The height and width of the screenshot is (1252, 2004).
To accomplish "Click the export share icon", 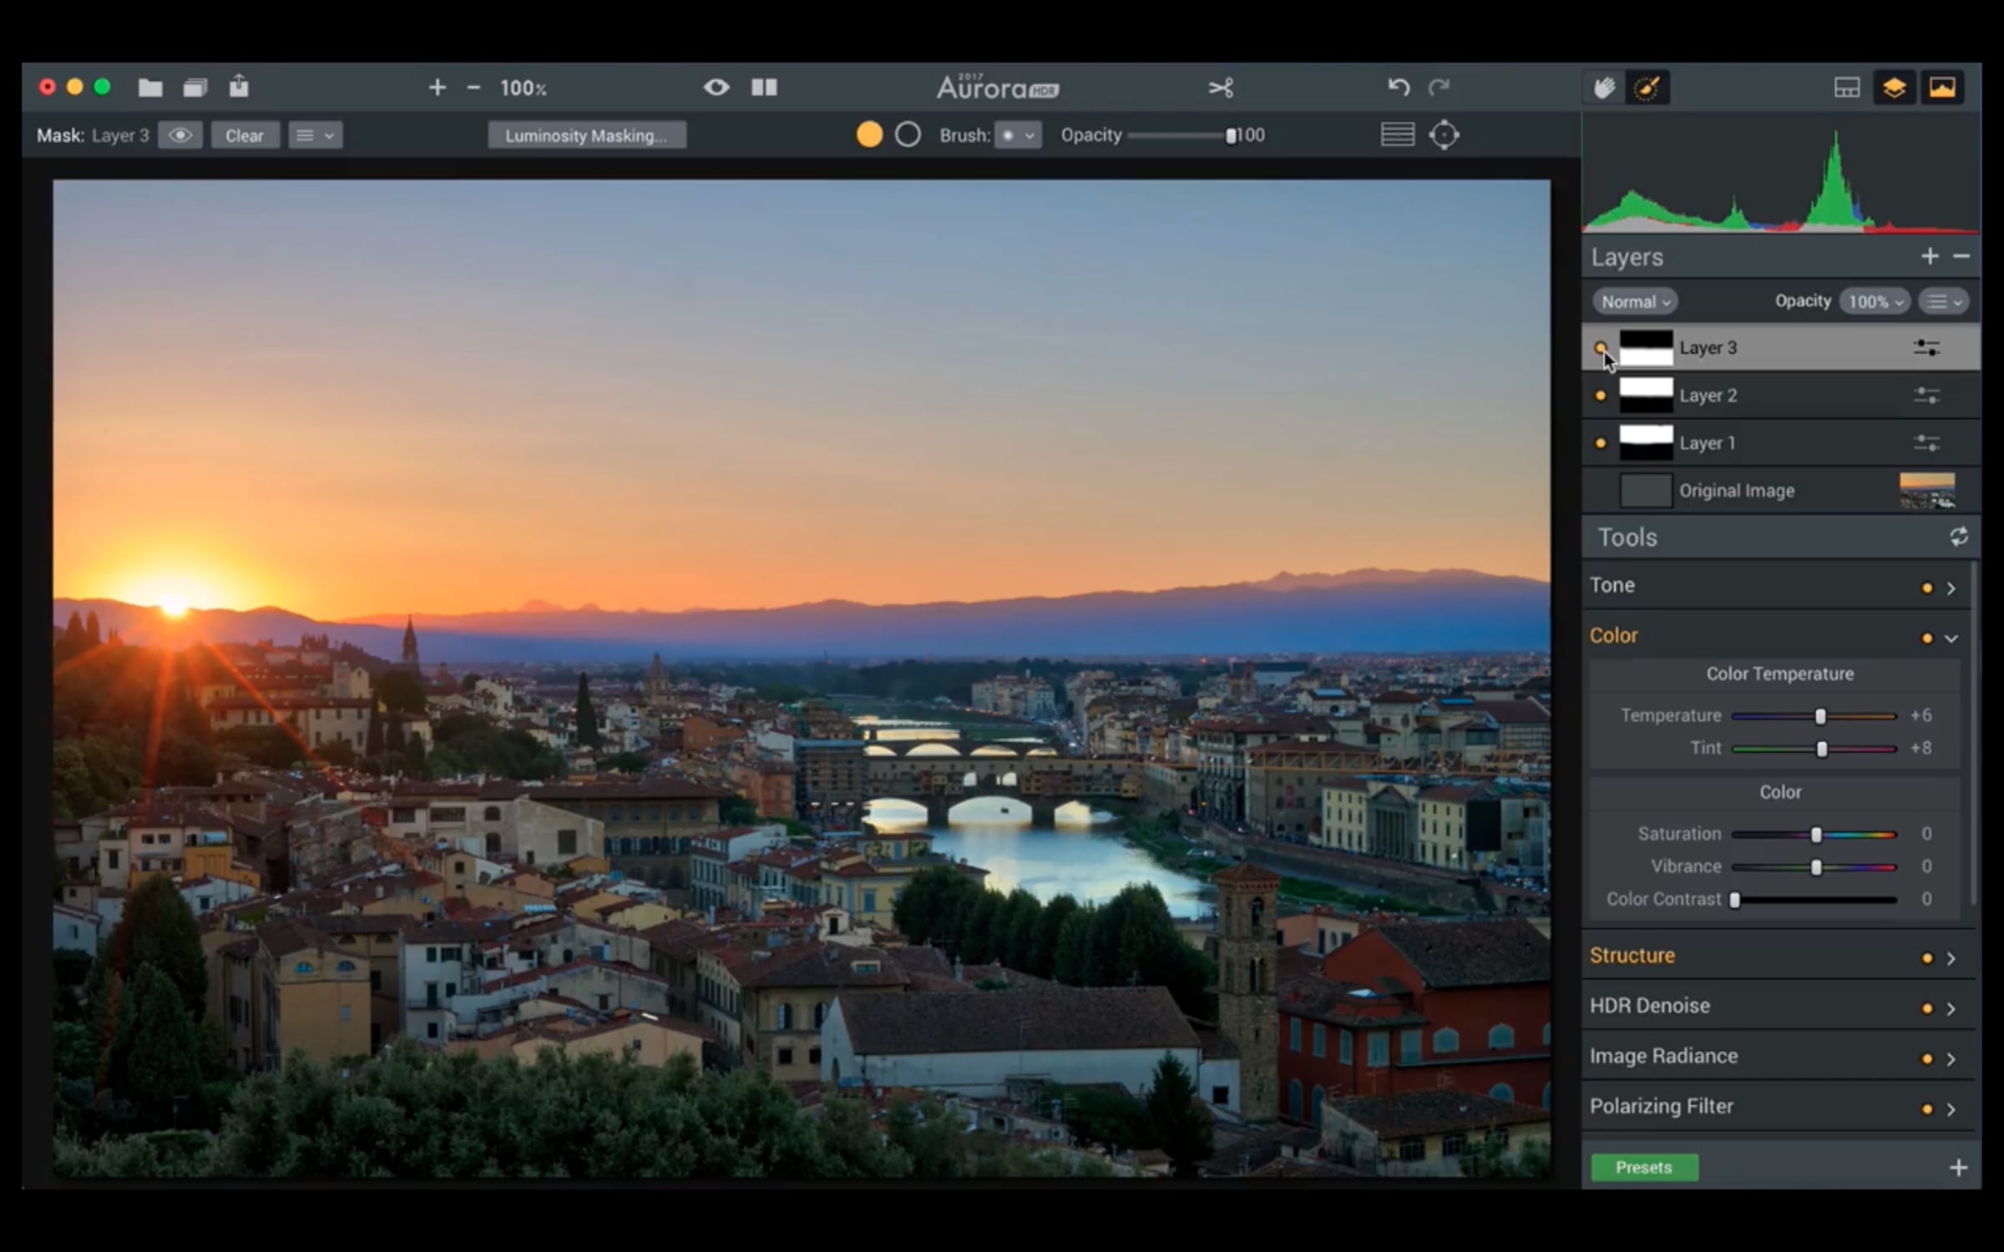I will [x=239, y=87].
